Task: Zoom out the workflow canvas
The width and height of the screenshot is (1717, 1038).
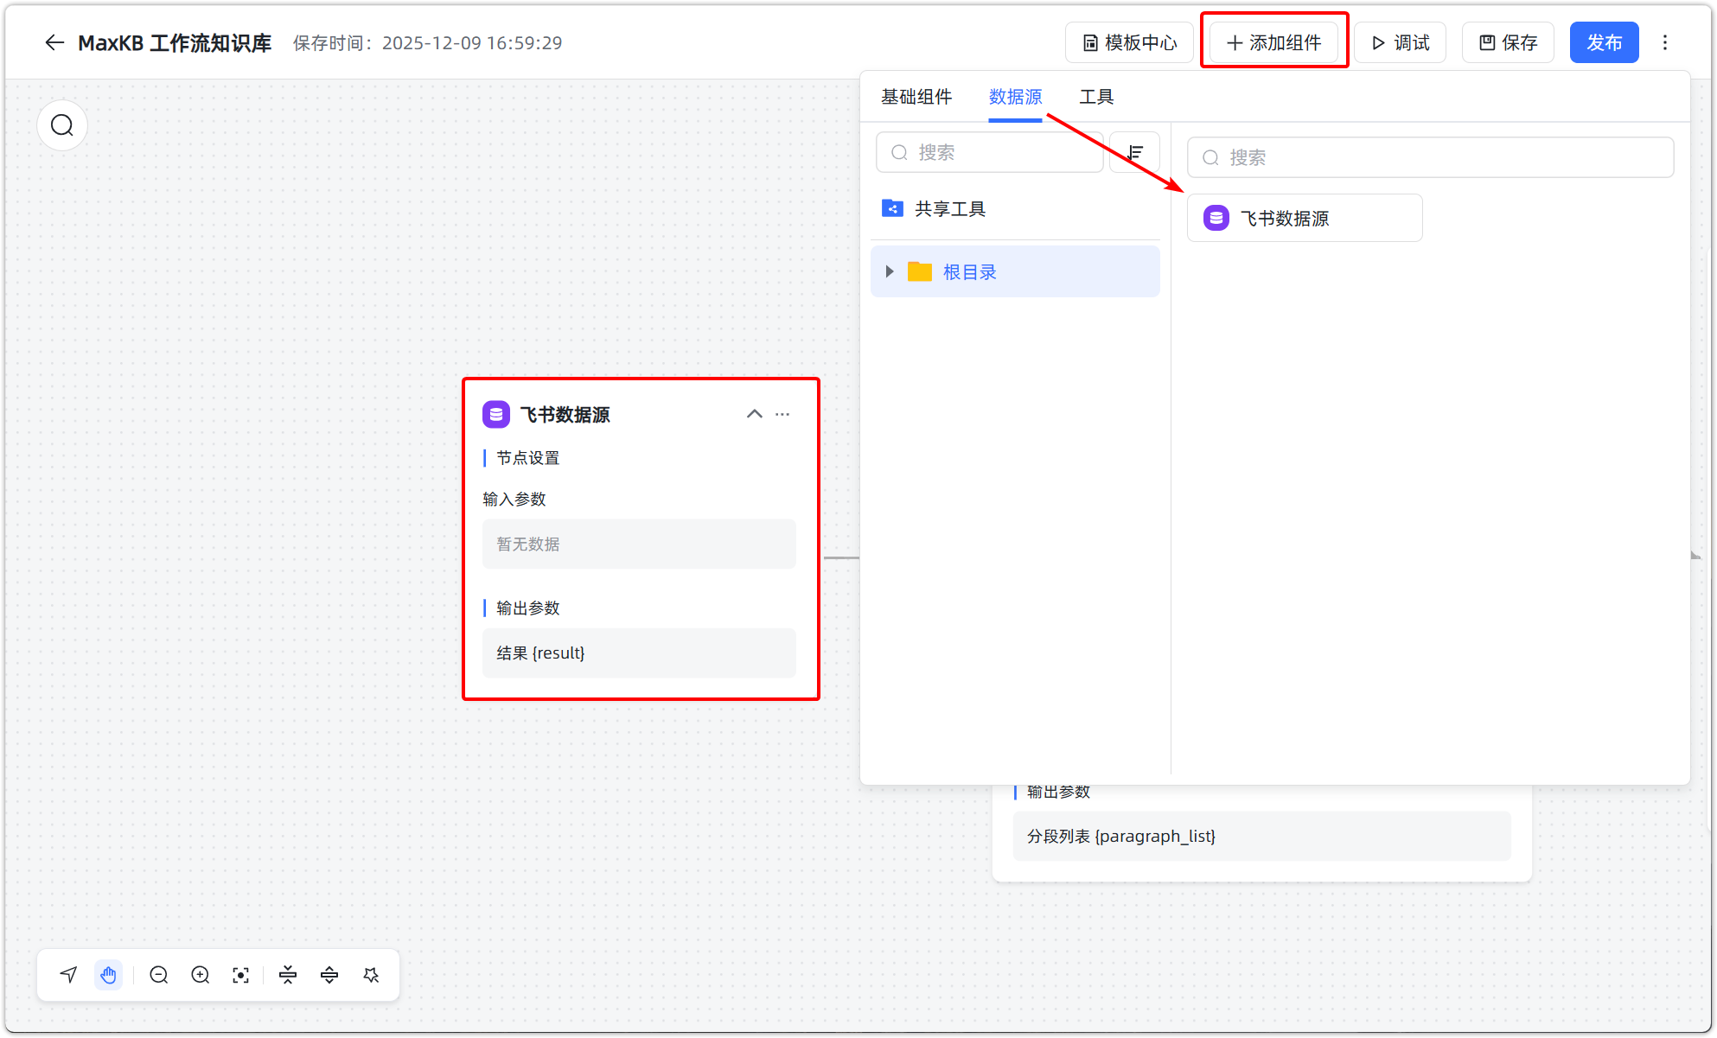Action: [159, 975]
